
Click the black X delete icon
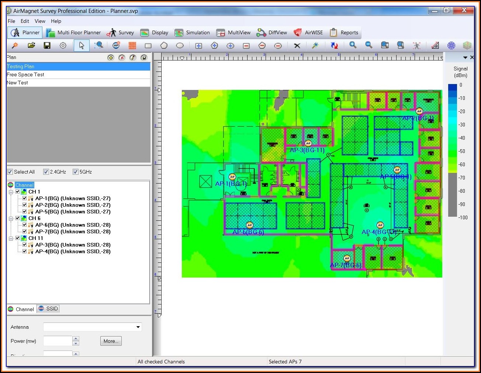297,46
